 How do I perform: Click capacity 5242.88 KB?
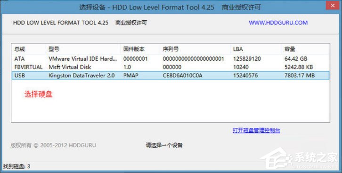point(299,67)
